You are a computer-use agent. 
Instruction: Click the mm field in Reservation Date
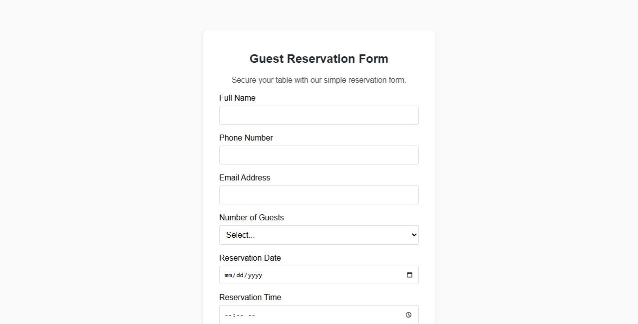click(x=228, y=275)
